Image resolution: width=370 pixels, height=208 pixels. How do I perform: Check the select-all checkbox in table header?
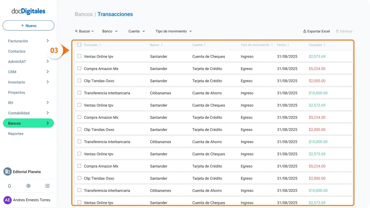[79, 45]
